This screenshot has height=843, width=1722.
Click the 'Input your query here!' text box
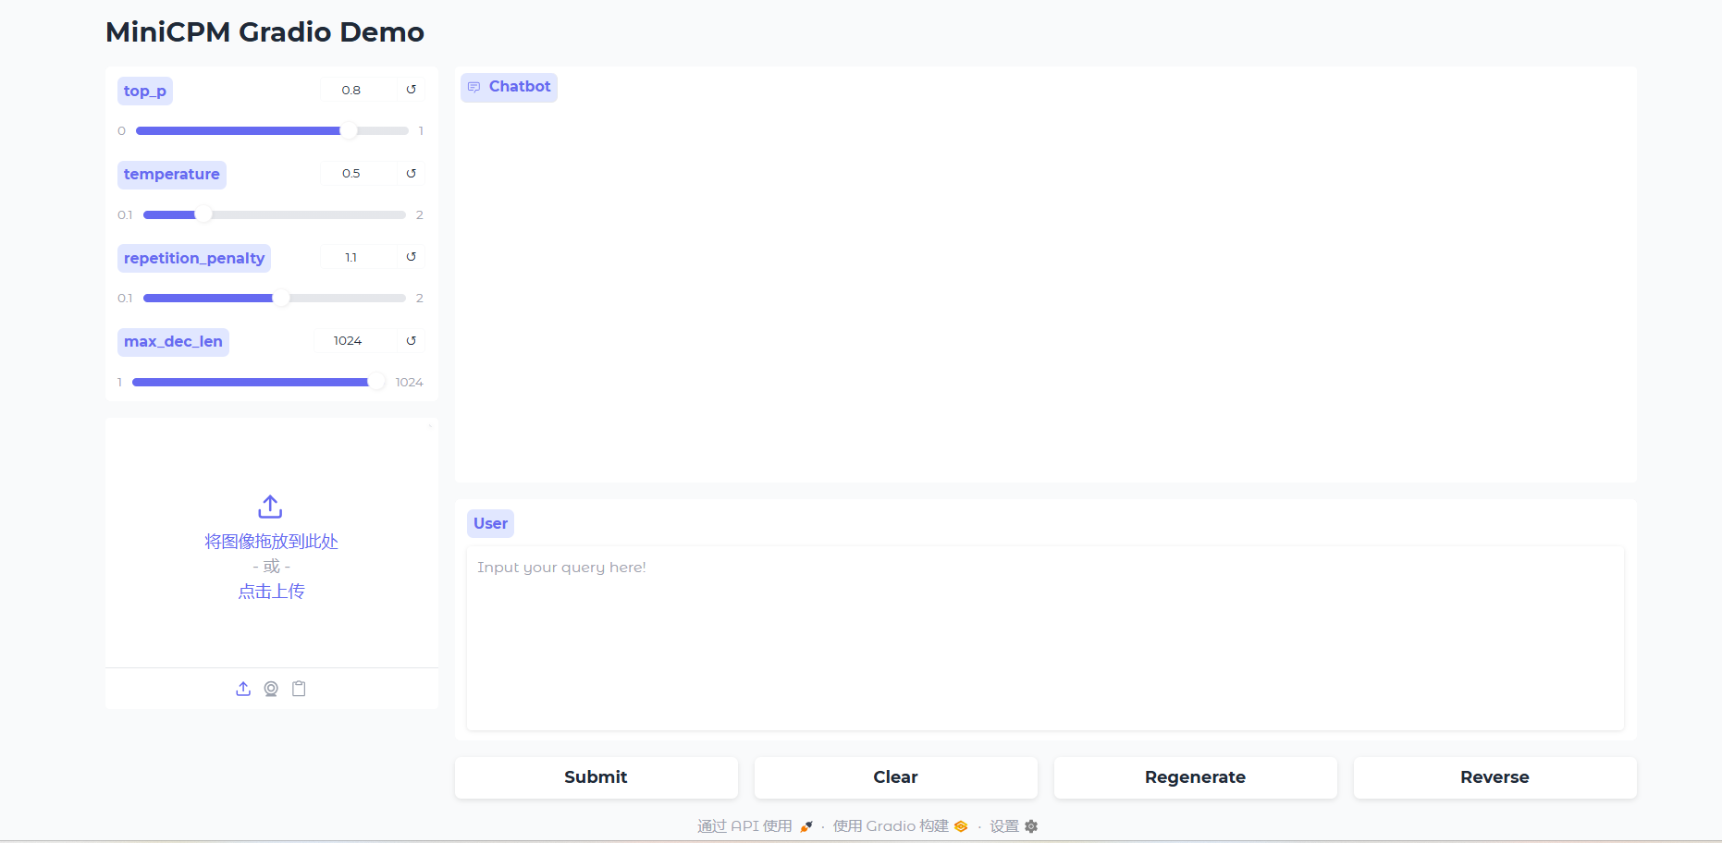point(1045,638)
